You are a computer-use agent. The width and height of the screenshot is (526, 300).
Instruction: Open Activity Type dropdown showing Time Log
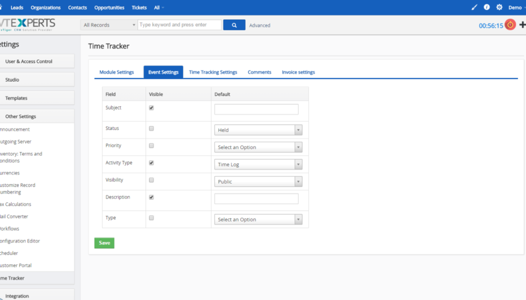pyautogui.click(x=258, y=165)
